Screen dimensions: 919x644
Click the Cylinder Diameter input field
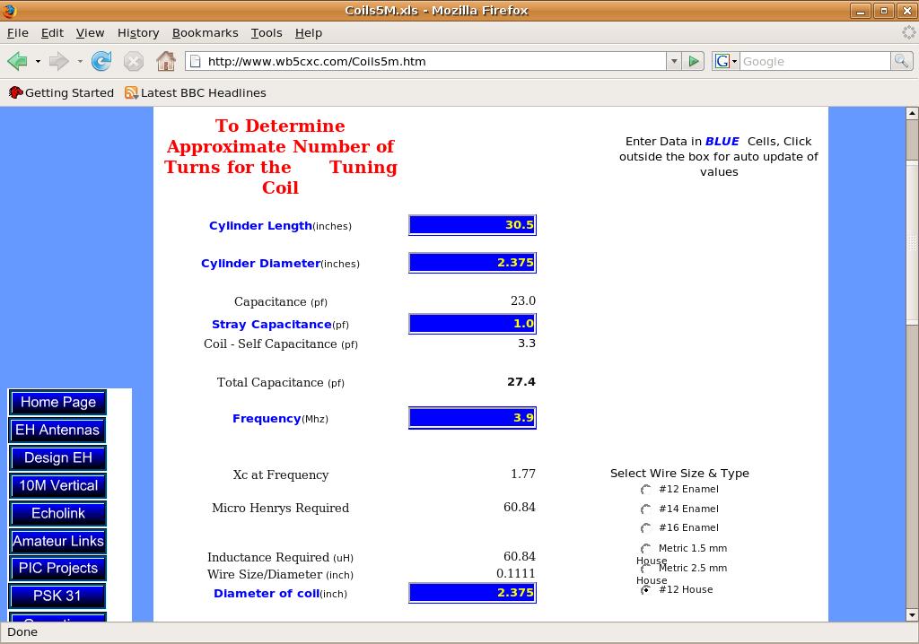[472, 263]
